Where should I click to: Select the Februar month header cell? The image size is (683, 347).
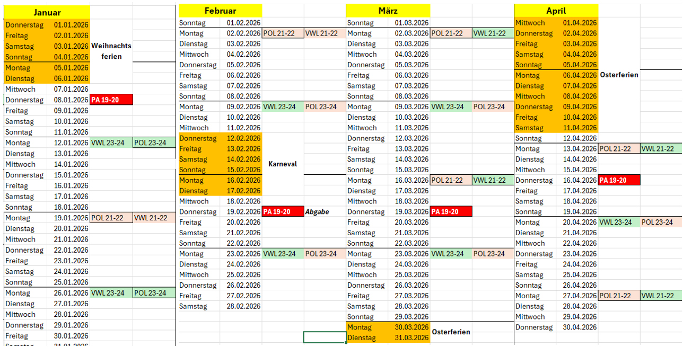click(220, 11)
